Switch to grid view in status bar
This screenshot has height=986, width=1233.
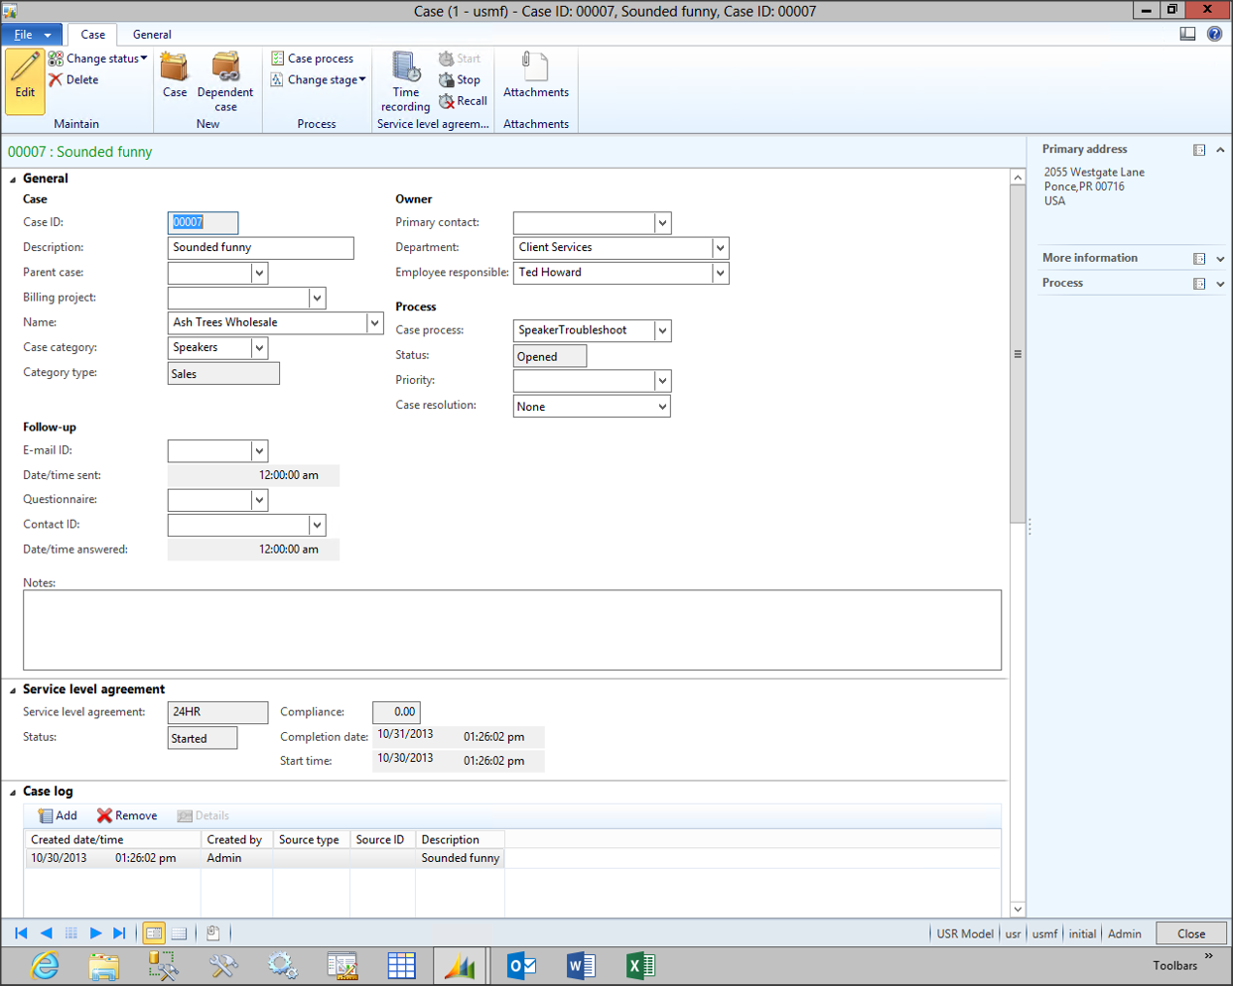pyautogui.click(x=179, y=933)
